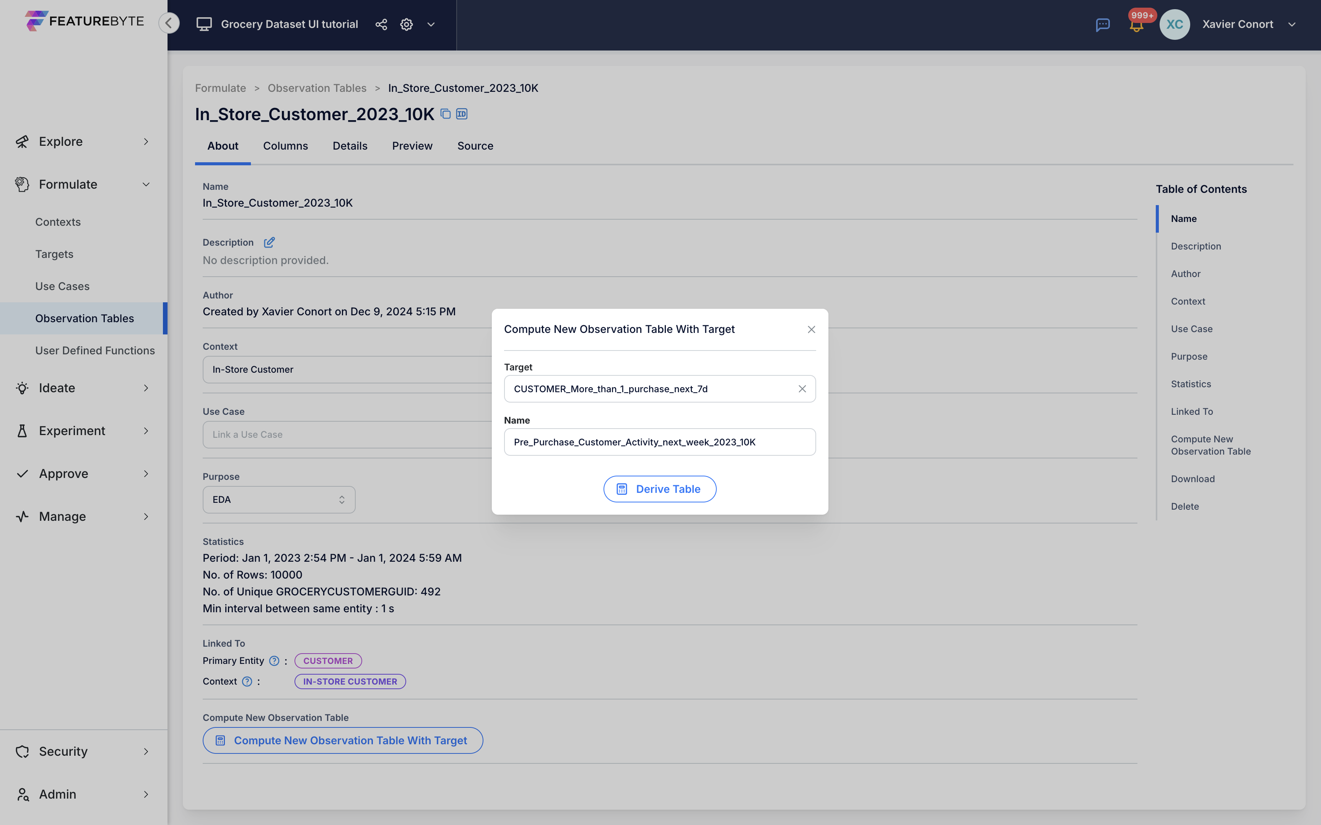Copy the table ID icon
Viewport: 1321px width, 825px height.
click(x=462, y=114)
